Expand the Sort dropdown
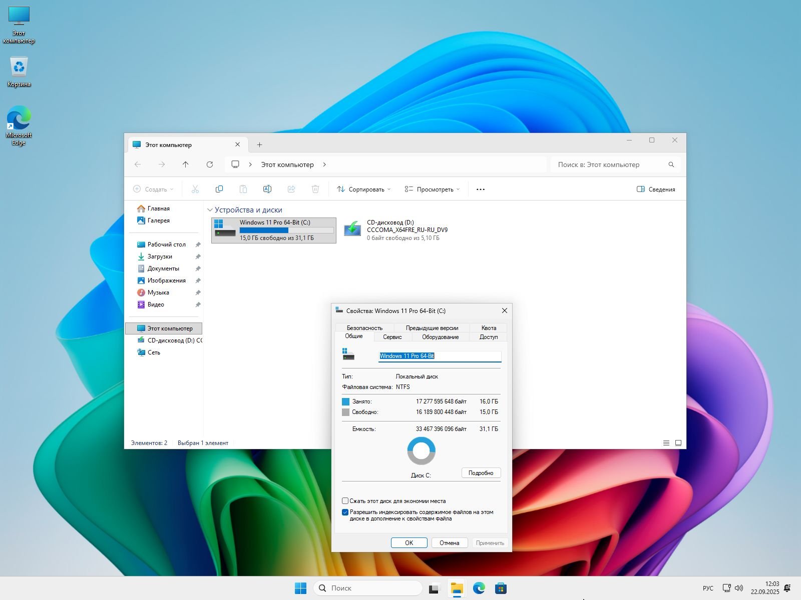Viewport: 801px width, 600px height. [x=364, y=189]
